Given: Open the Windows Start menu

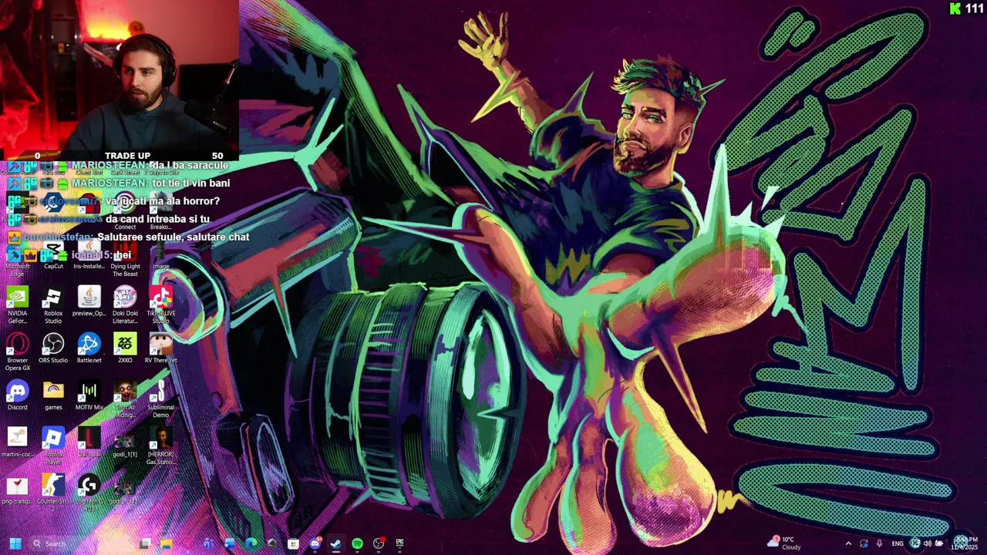Looking at the screenshot, I should point(15,543).
